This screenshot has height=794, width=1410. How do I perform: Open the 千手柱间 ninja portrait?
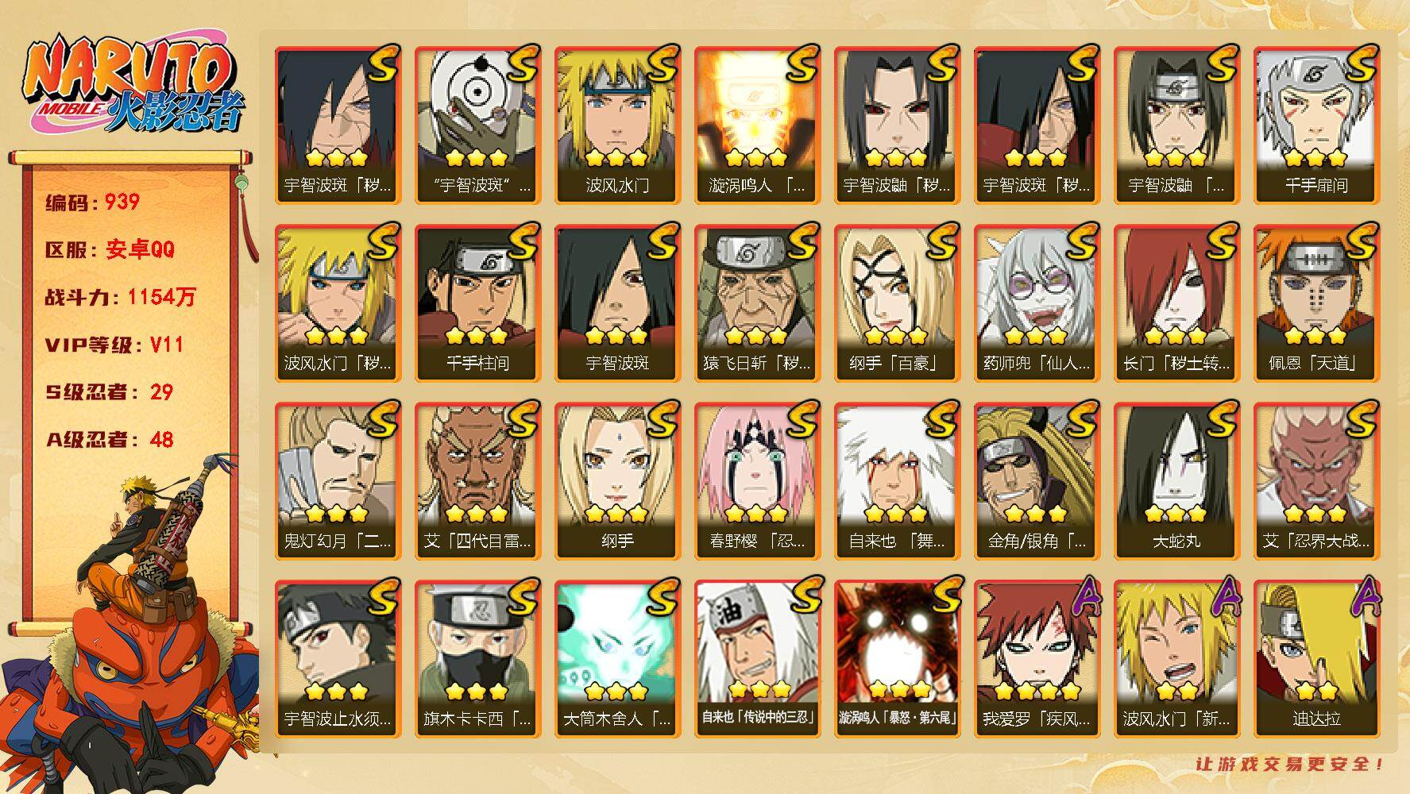(477, 303)
